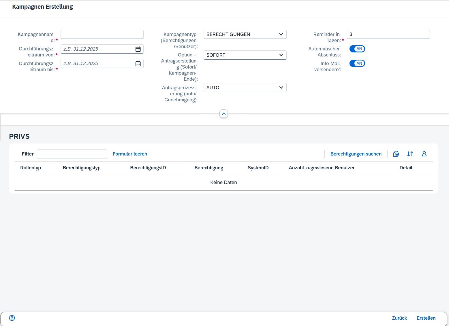Image resolution: width=449 pixels, height=326 pixels.
Task: Open calendar picker for Durchführungszeitraum bis
Action: pyautogui.click(x=138, y=63)
